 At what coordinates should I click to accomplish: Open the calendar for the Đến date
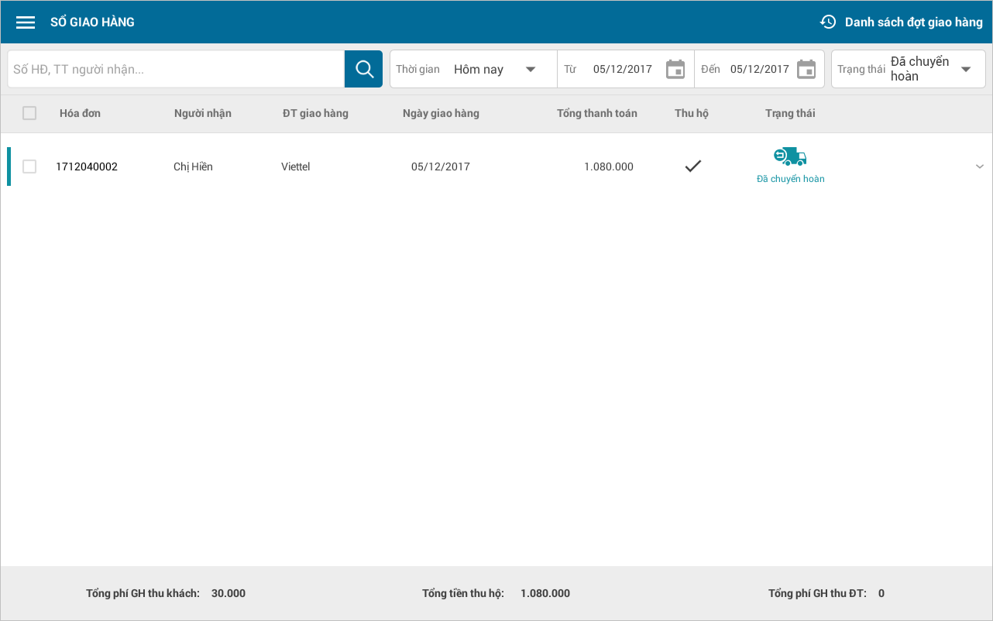pyautogui.click(x=806, y=69)
